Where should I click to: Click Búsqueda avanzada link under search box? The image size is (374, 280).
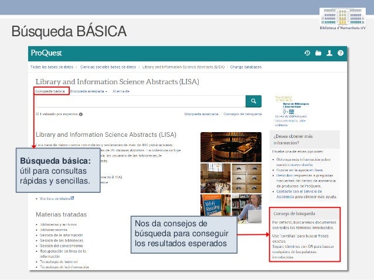click(x=201, y=114)
